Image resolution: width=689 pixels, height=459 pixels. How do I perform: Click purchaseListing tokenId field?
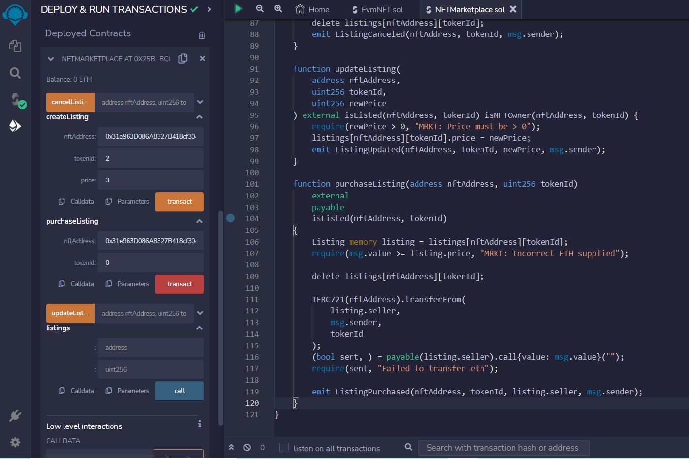point(151,262)
